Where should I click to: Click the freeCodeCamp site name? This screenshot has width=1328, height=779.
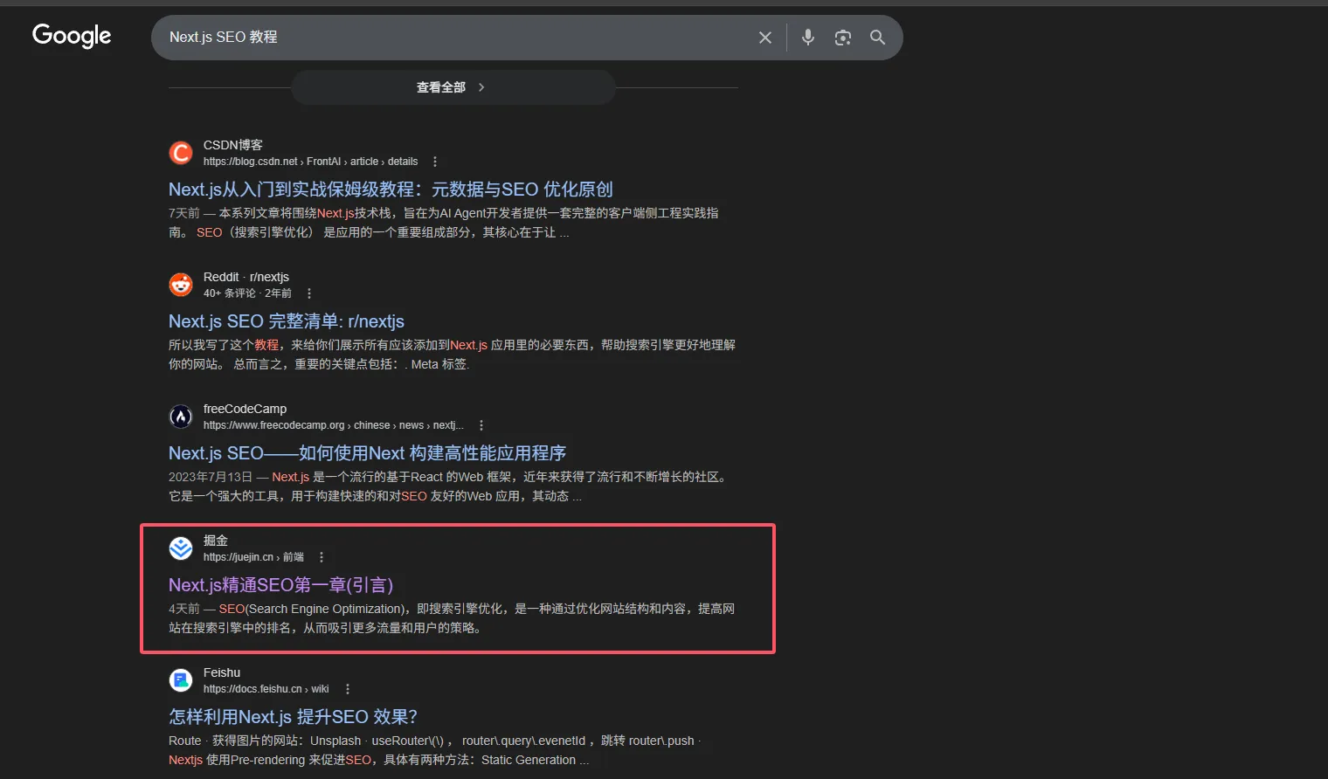(245, 409)
